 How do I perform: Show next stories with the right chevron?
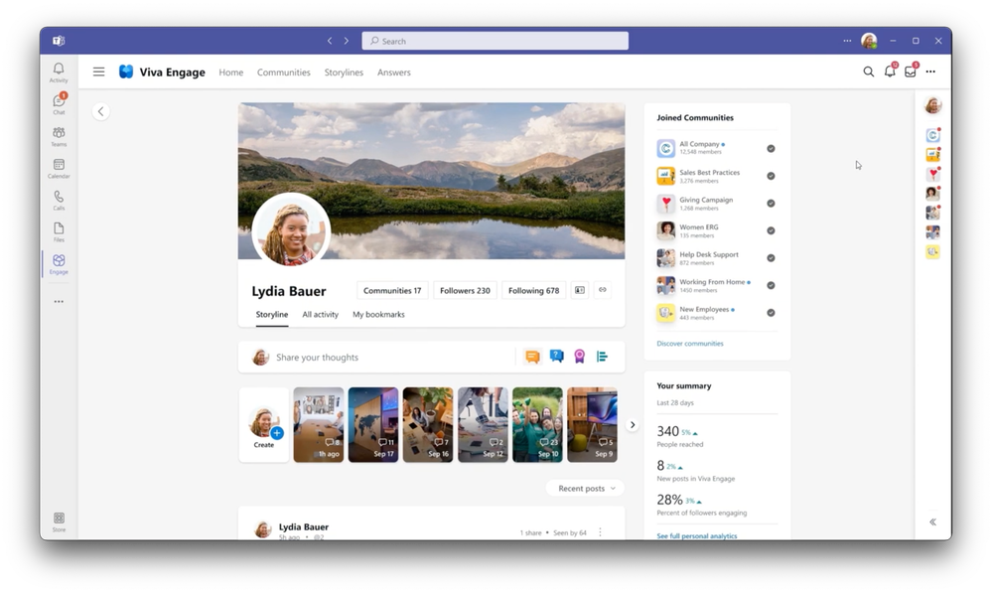(632, 425)
